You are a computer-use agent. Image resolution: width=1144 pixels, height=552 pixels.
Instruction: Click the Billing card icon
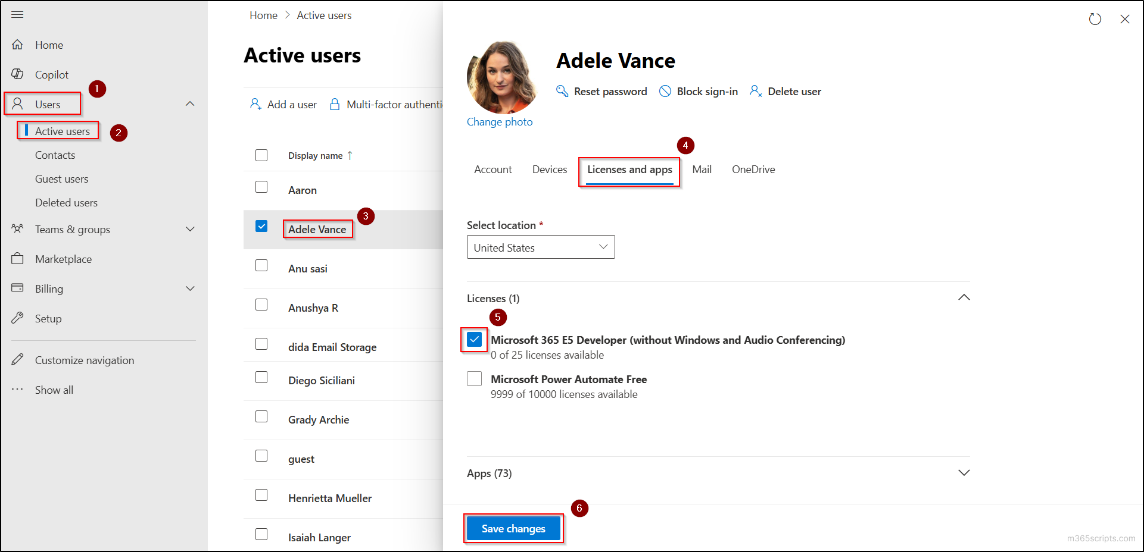(18, 288)
